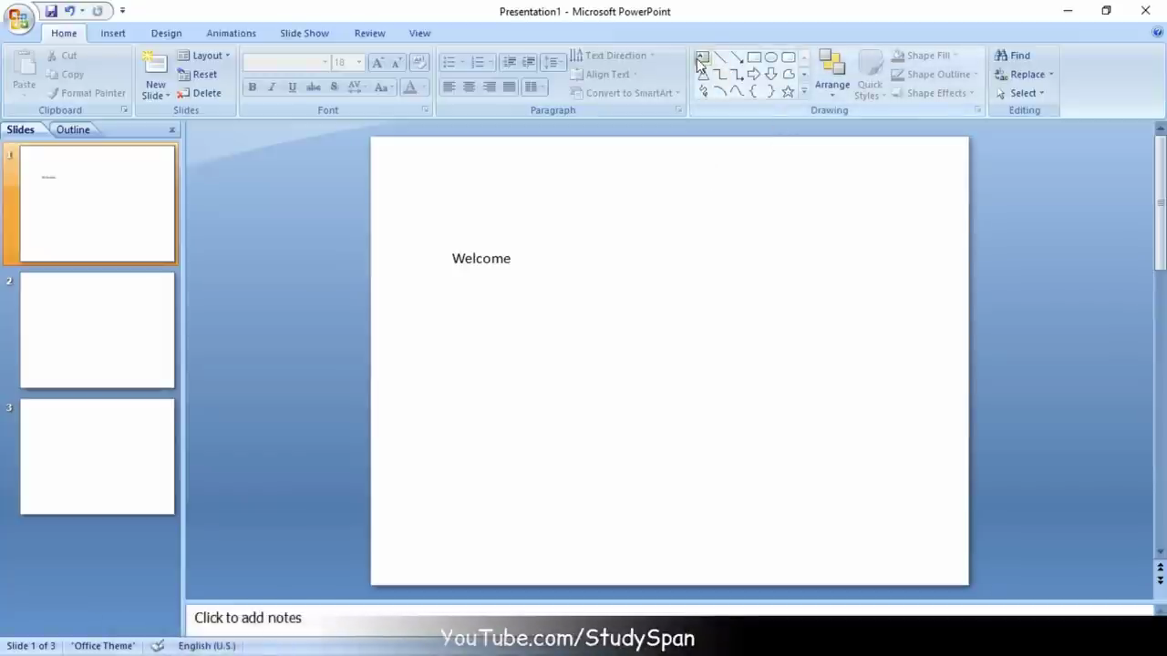This screenshot has height=656, width=1167.
Task: Clear all formatting
Action: 419,62
